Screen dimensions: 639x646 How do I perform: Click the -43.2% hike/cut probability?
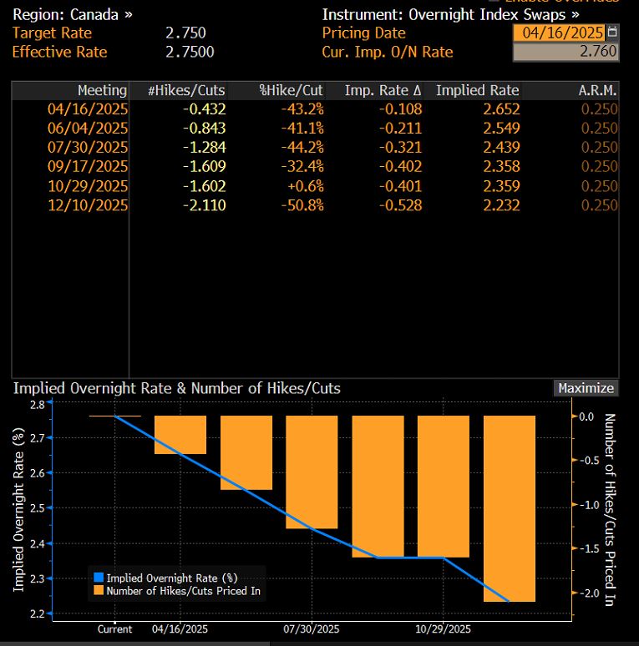302,109
